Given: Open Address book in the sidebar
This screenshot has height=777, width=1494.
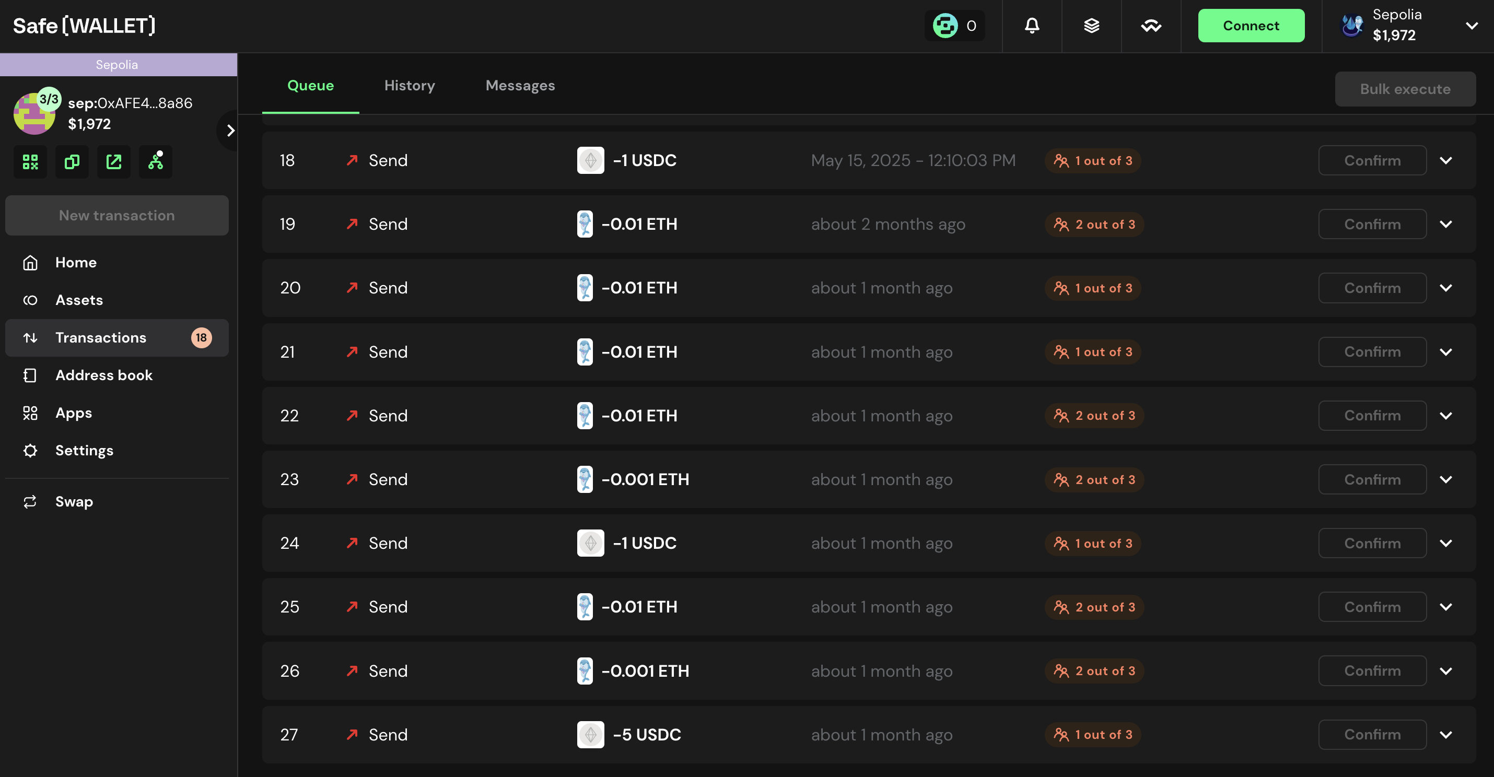Looking at the screenshot, I should (117, 375).
